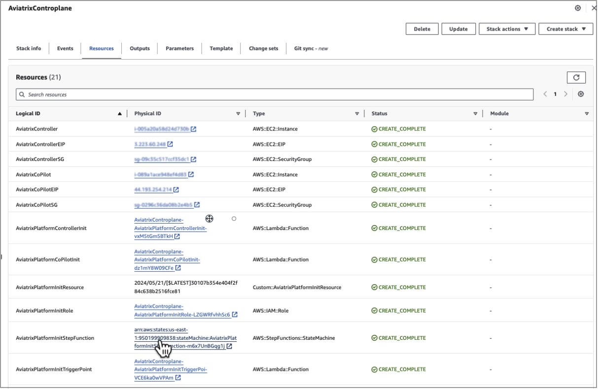This screenshot has height=389, width=598.
Task: Expand the Stack actions dropdown
Action: click(x=507, y=29)
